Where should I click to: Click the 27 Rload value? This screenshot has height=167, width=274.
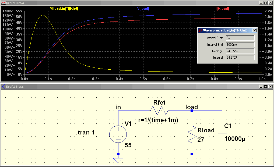pos(201,140)
